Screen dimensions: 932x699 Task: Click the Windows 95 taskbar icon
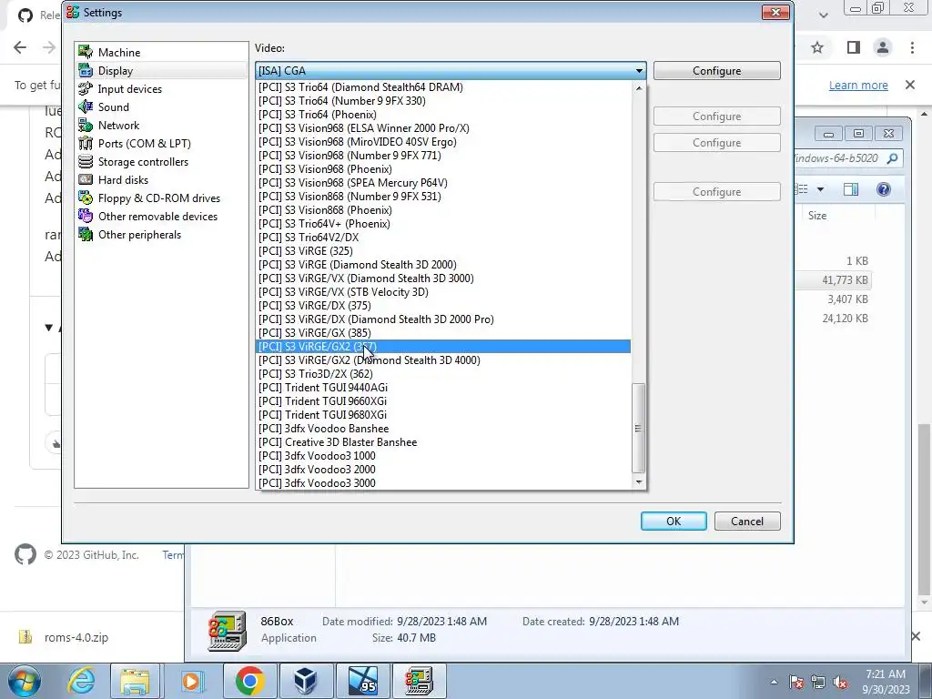[362, 681]
